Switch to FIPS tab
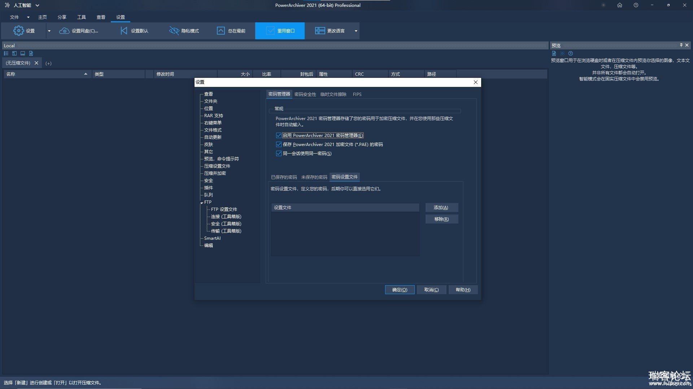 [357, 94]
